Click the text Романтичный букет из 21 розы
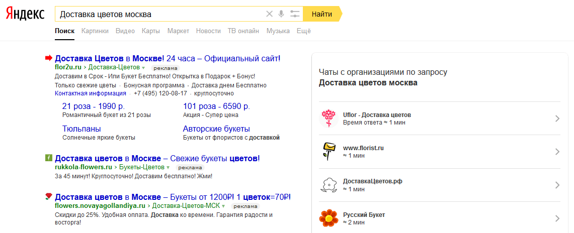The width and height of the screenshot is (574, 233). (107, 115)
